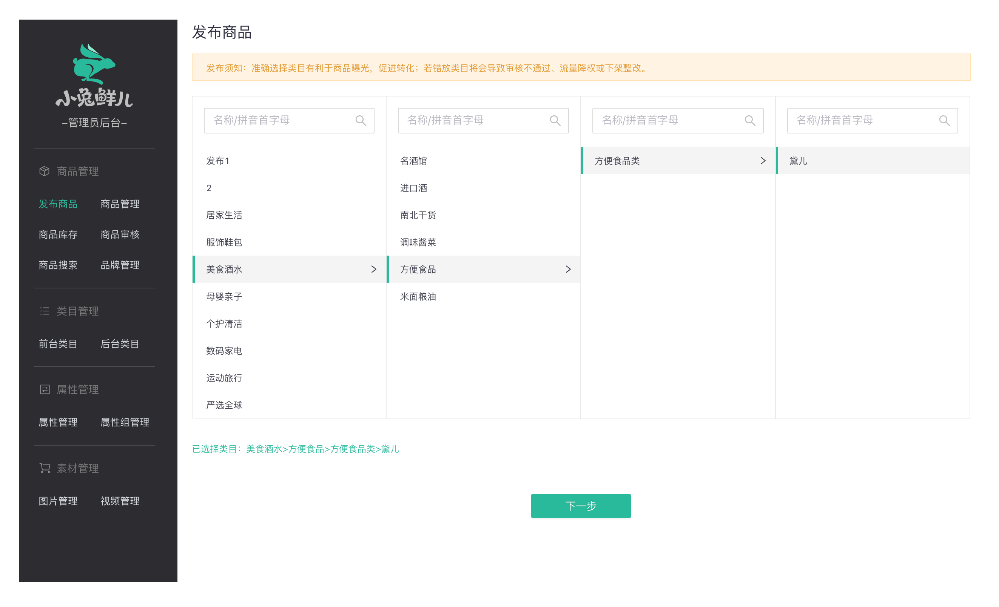Click the 管理员后台 subtitle

tap(94, 123)
